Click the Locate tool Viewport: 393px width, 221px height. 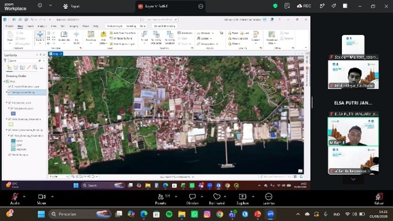point(204,38)
